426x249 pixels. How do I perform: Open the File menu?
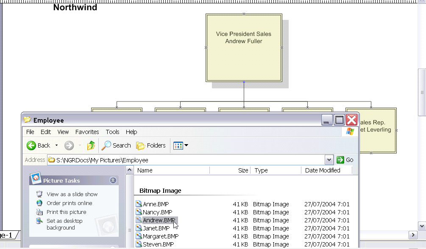[30, 132]
